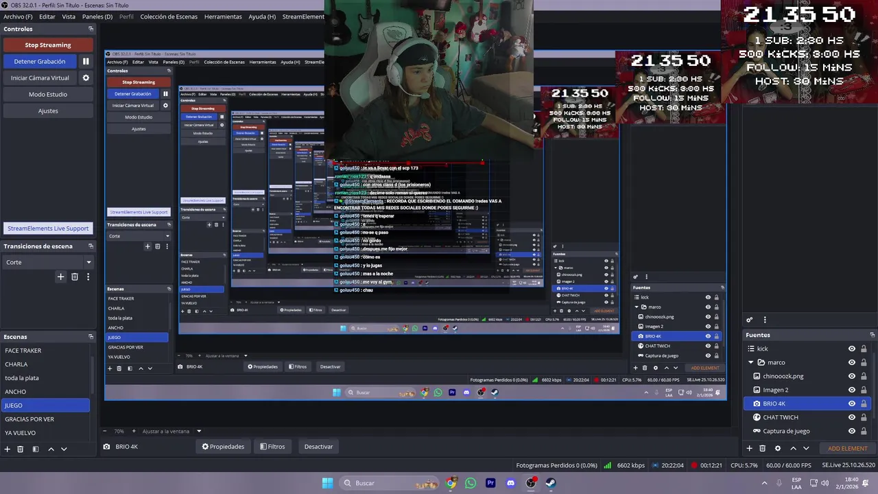Hide the CHAT TWICH source

click(x=852, y=417)
